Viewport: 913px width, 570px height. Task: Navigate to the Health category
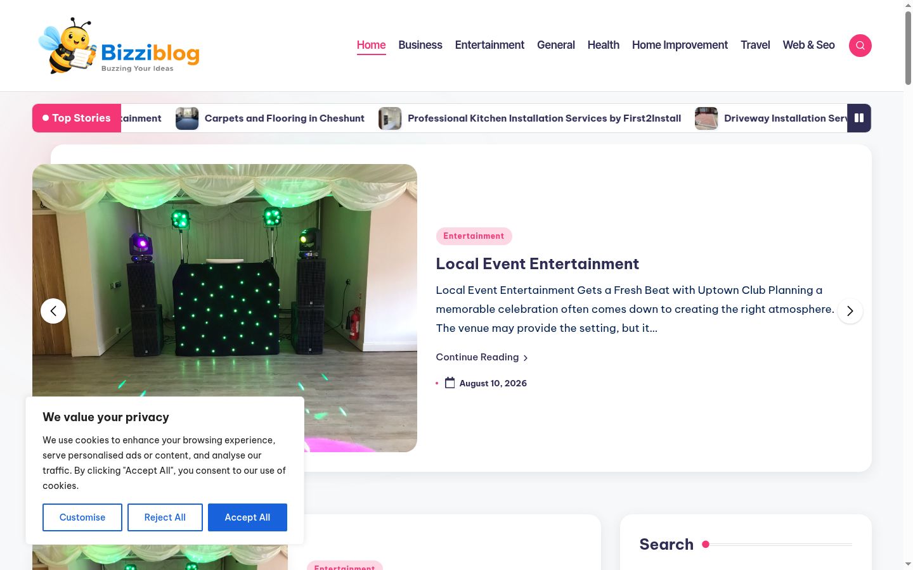coord(603,45)
